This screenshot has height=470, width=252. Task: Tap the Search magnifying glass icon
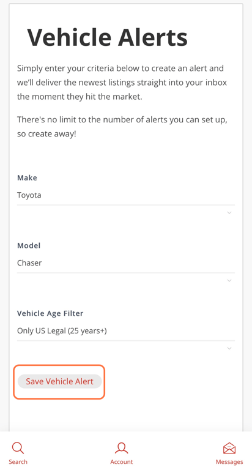click(x=18, y=449)
